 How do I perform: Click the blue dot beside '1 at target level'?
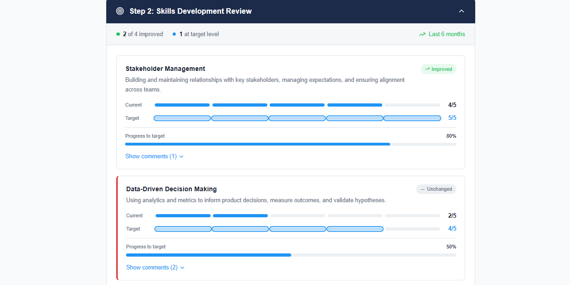coord(174,34)
